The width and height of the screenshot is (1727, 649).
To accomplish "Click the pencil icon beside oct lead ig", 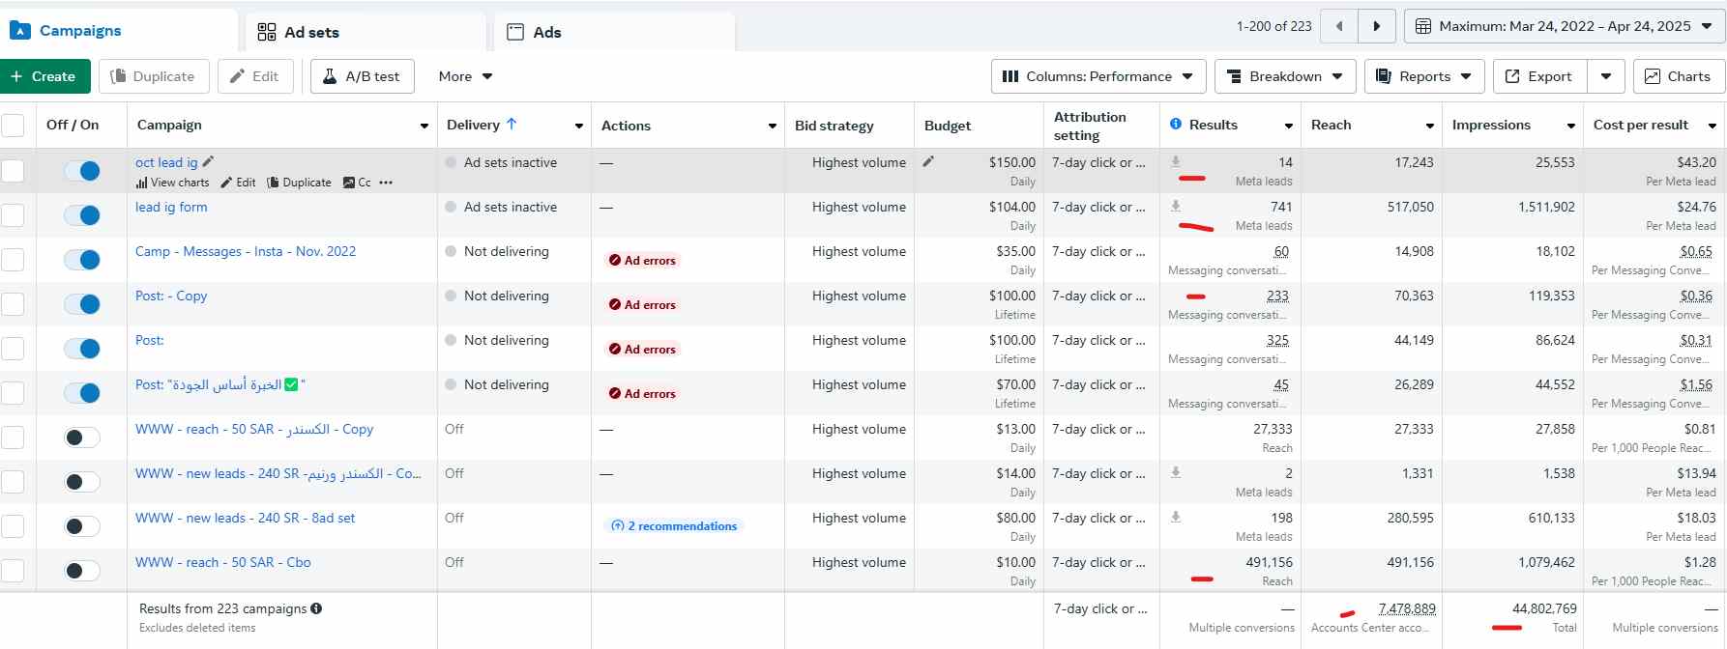I will pos(208,162).
